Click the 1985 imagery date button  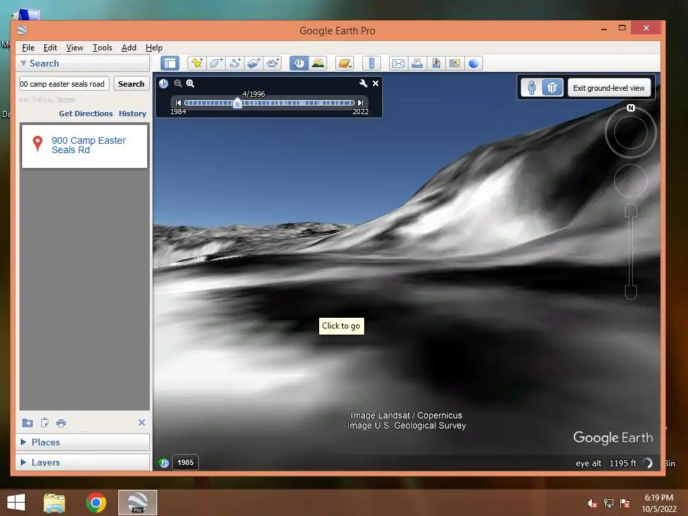[x=185, y=462]
